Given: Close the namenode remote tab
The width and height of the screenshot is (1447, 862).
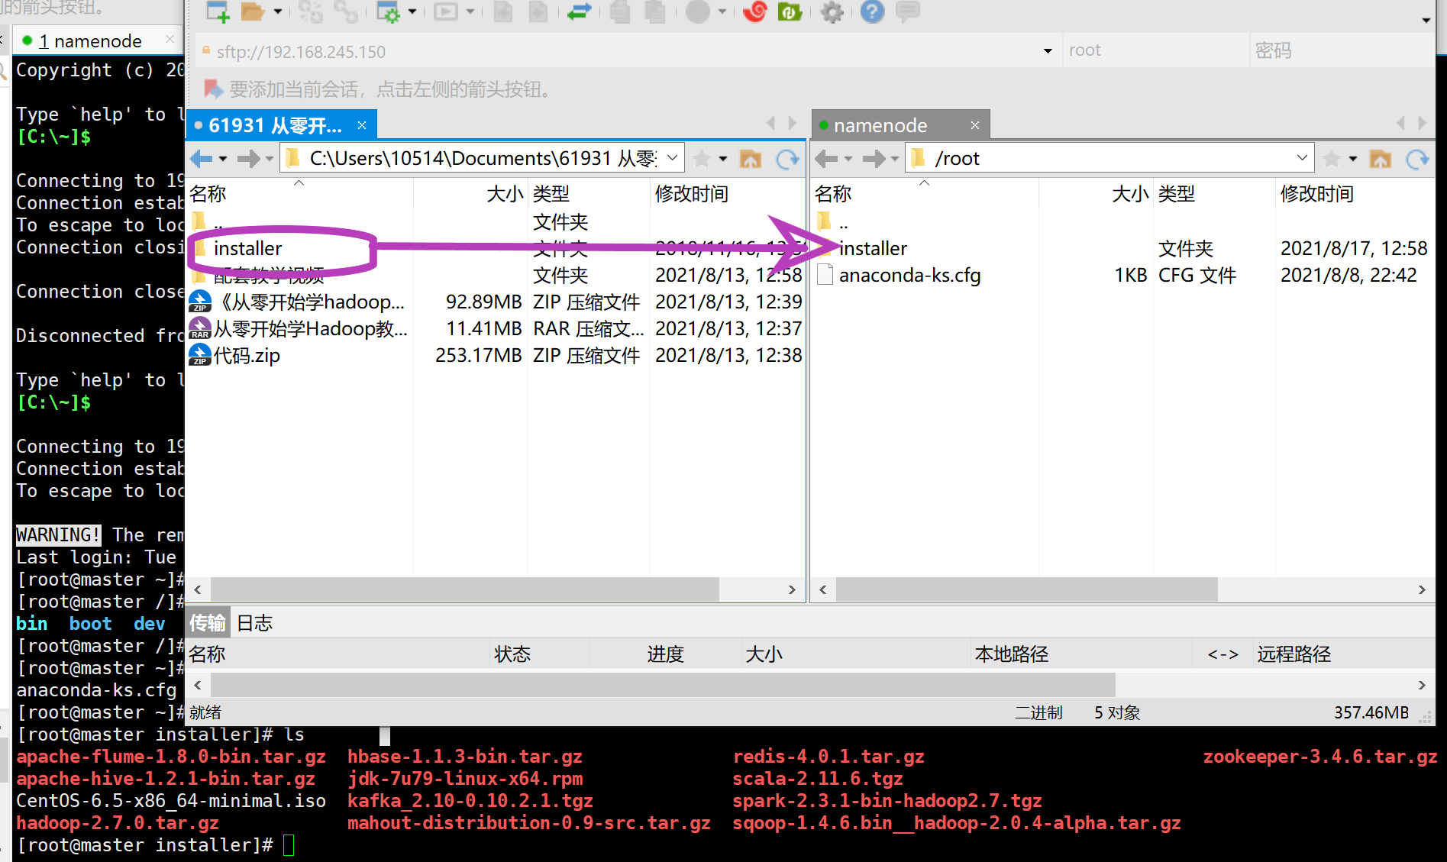Looking at the screenshot, I should point(975,125).
